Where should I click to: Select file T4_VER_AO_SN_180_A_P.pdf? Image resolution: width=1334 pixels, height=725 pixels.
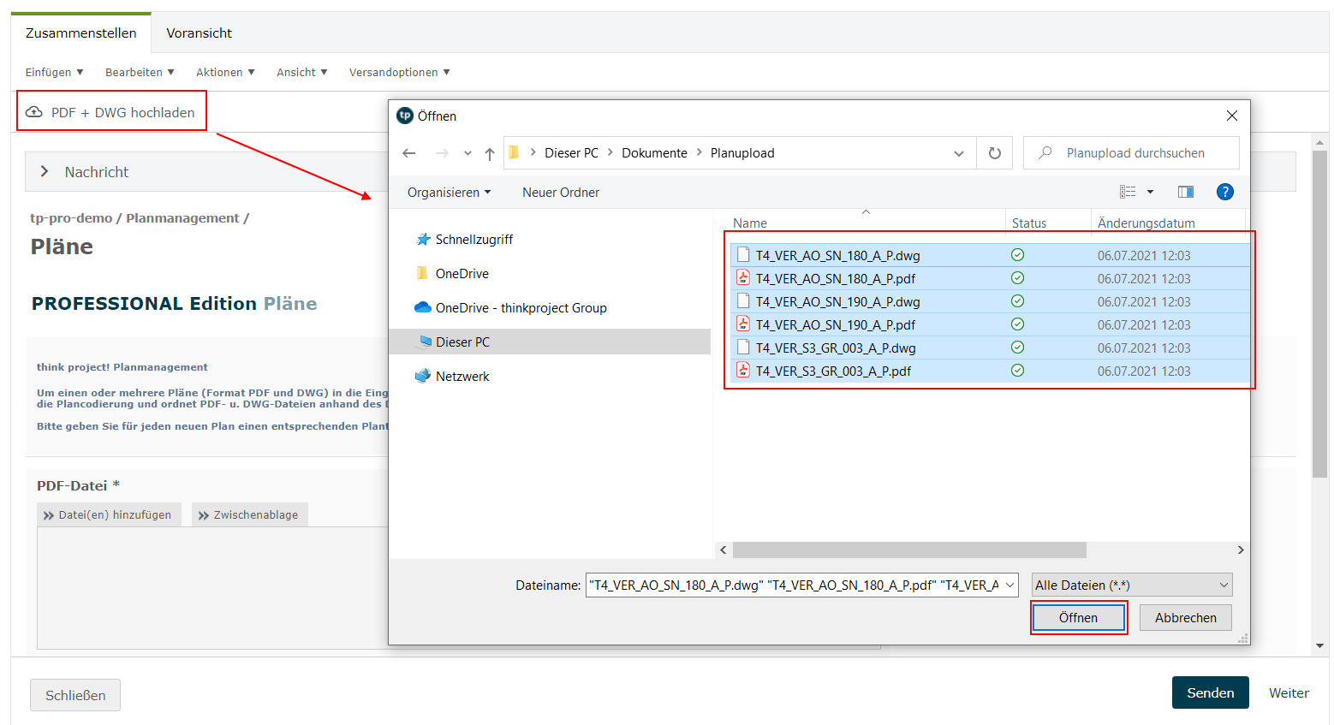[835, 278]
